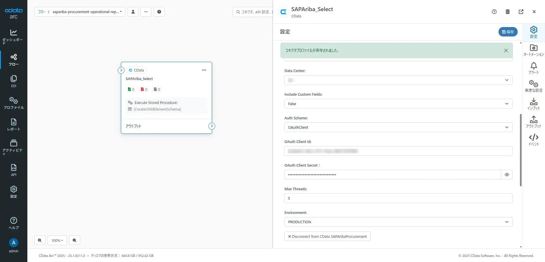545x262 pixels.
Task: Open the 100% zoom level dropdown
Action: [57, 240]
